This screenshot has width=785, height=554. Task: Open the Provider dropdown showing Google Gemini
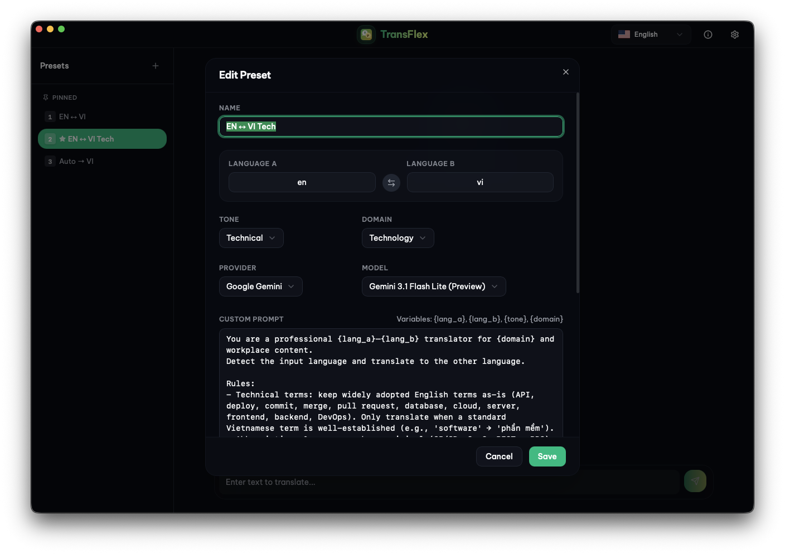[x=260, y=286]
